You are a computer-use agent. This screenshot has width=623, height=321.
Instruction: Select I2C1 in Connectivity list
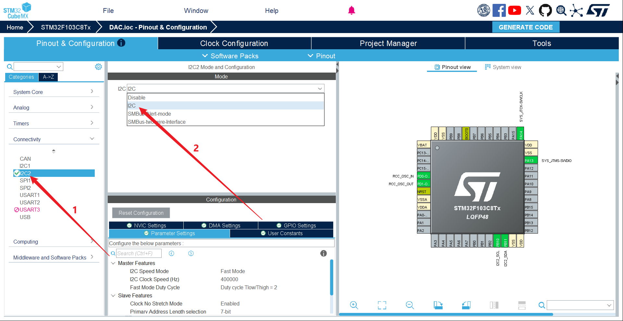tap(25, 166)
